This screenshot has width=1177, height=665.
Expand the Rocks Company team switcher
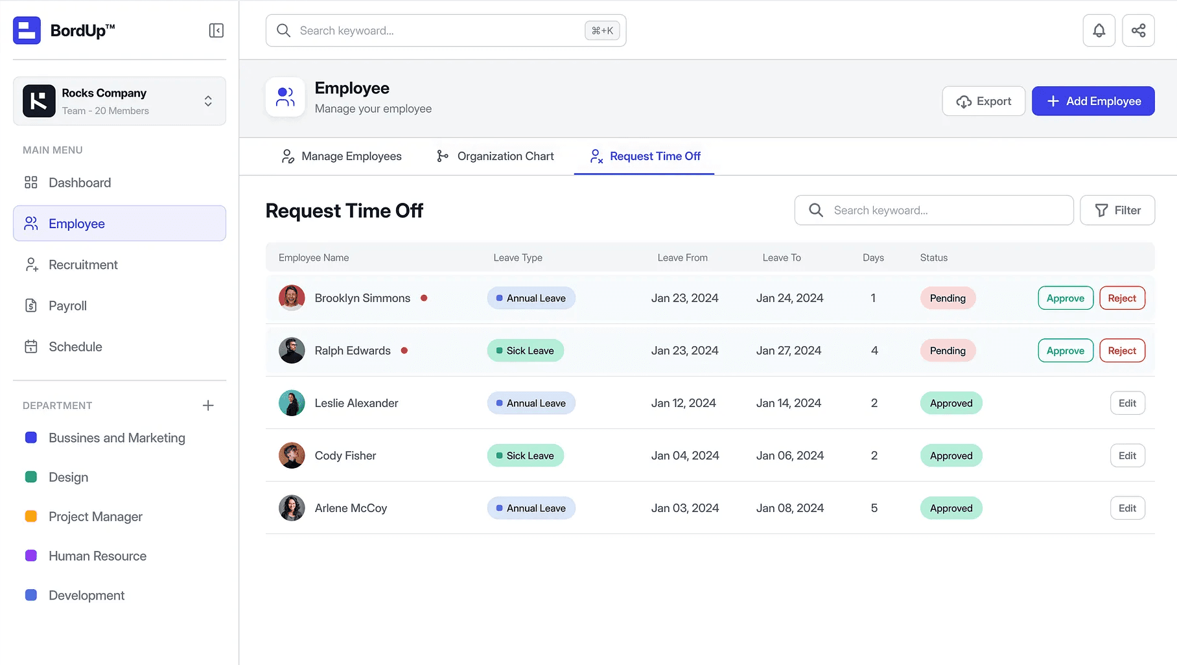click(x=208, y=100)
